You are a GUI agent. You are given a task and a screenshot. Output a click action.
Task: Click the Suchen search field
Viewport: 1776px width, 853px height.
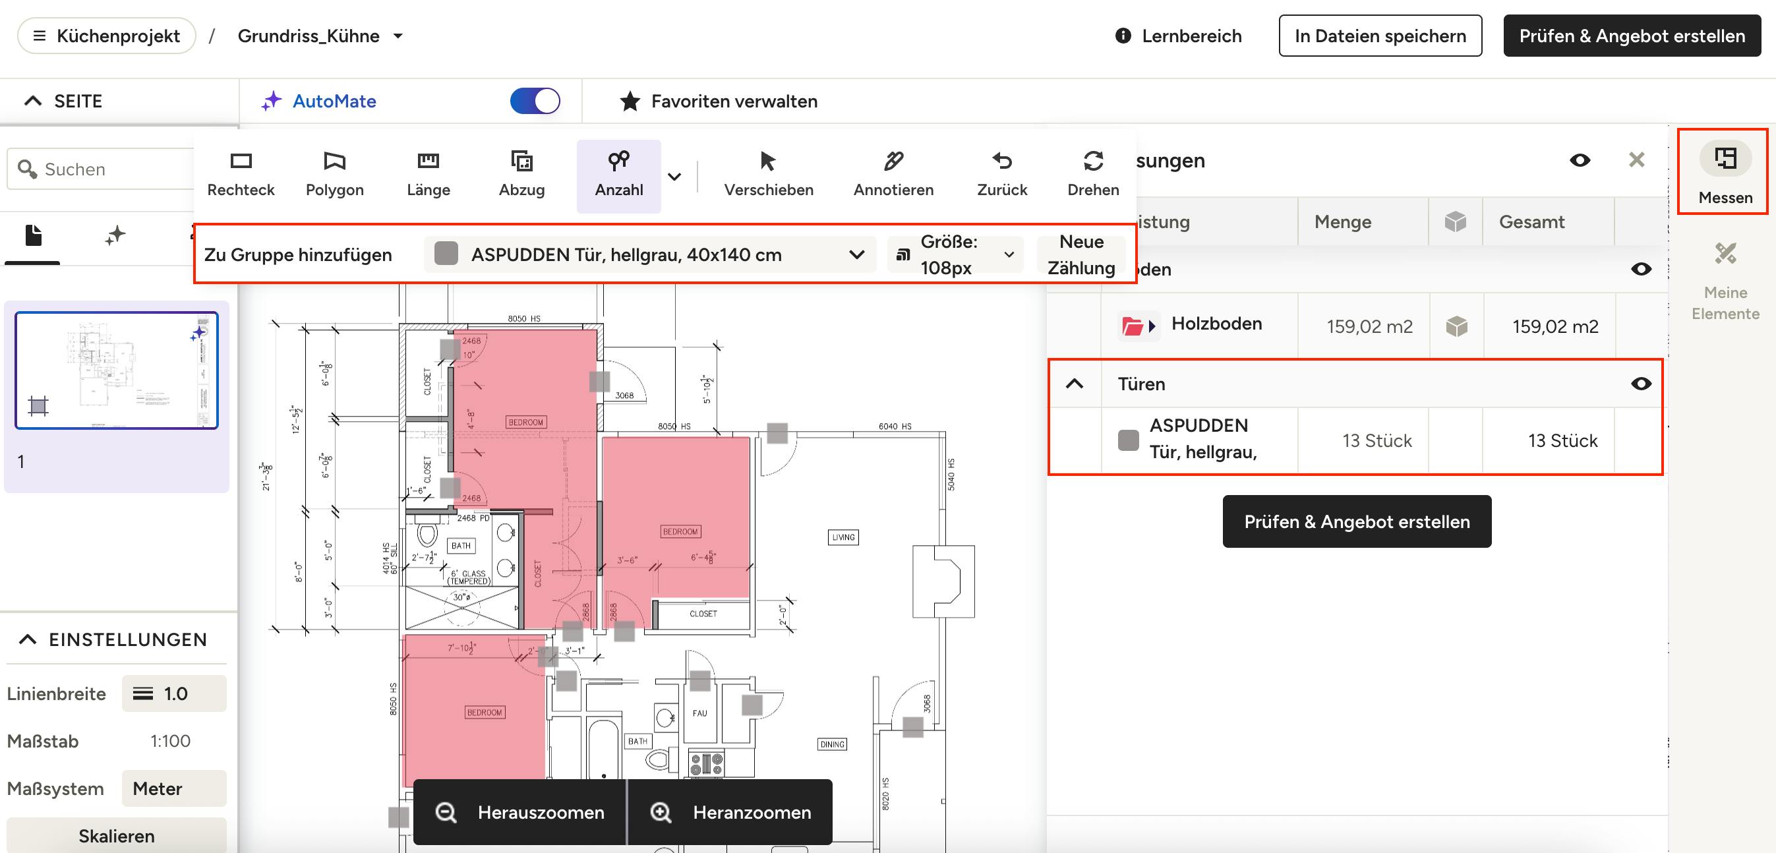pos(110,169)
